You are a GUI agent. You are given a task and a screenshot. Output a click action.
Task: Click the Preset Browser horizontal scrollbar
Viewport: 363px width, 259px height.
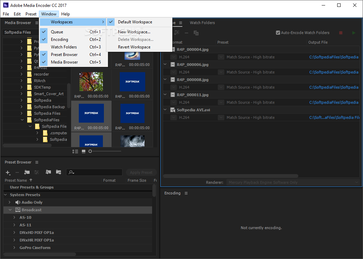click(x=40, y=254)
